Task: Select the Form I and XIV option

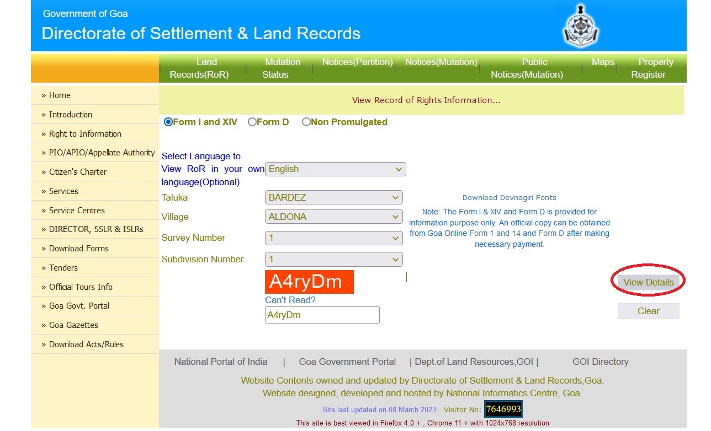Action: click(x=168, y=122)
